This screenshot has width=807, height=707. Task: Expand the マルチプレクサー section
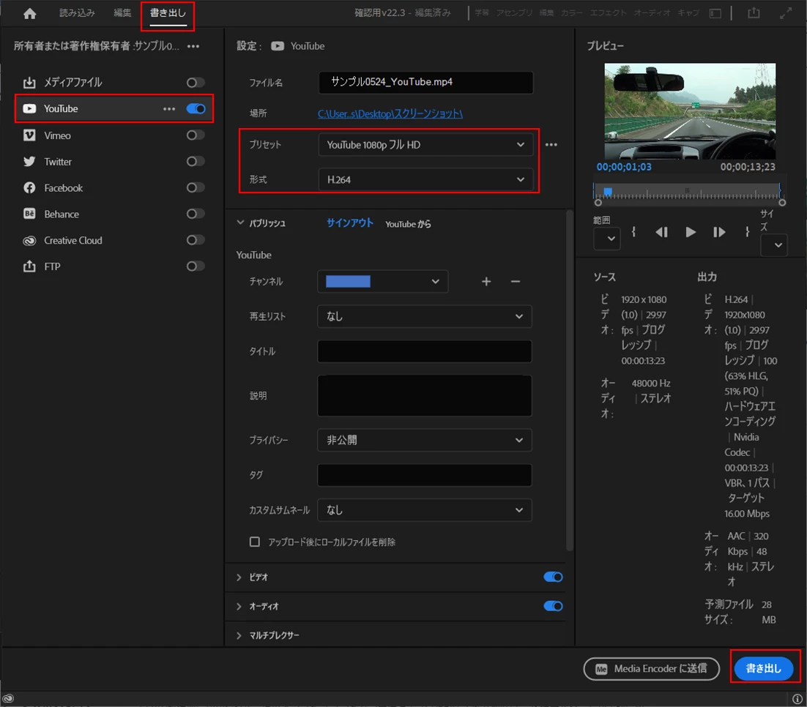239,635
